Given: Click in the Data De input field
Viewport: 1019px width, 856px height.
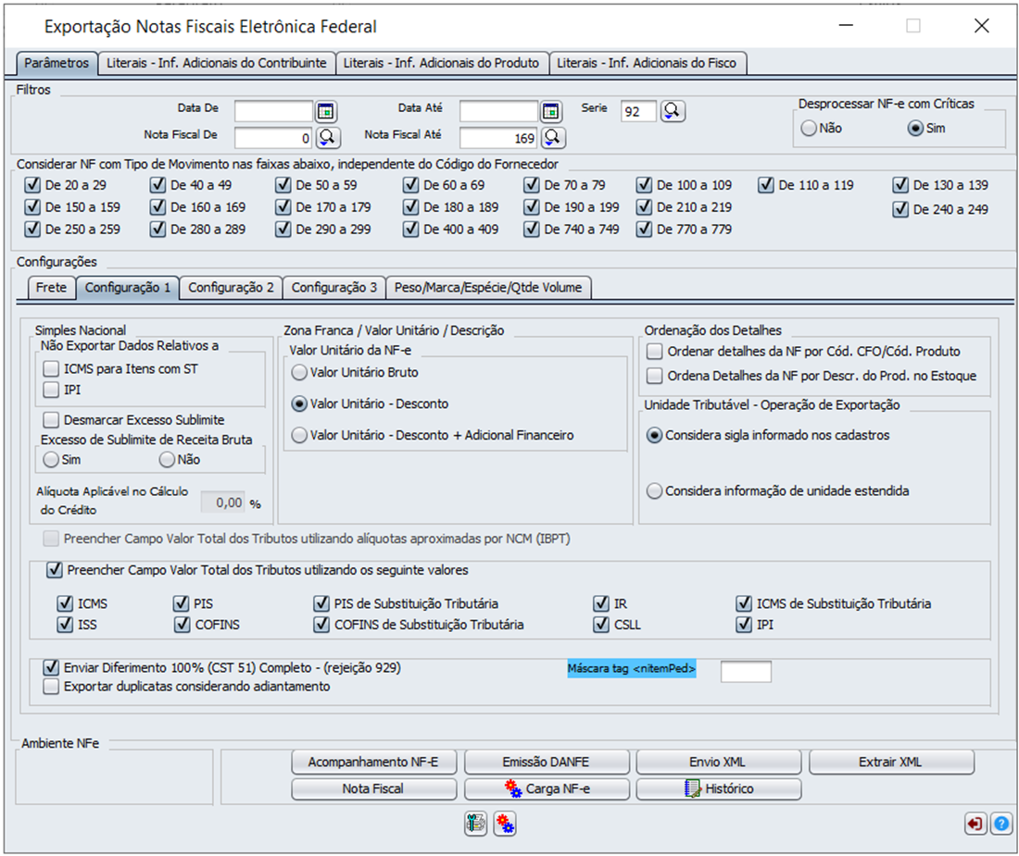Looking at the screenshot, I should tap(273, 111).
